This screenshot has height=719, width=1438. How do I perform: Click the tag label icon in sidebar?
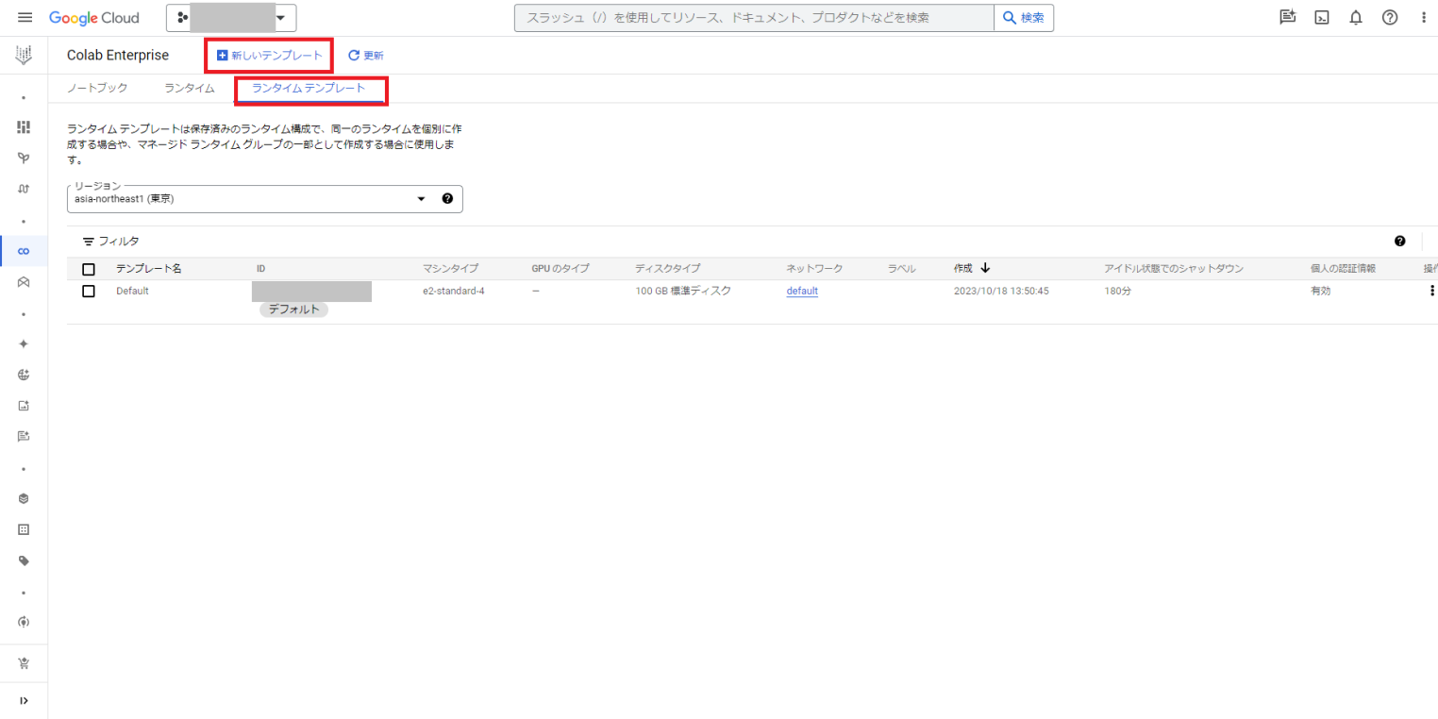click(x=24, y=560)
